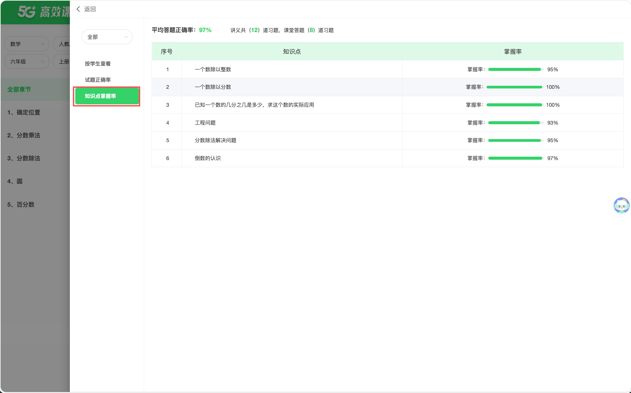Click the 掌握率 column header
This screenshot has height=393, width=631.
point(513,52)
